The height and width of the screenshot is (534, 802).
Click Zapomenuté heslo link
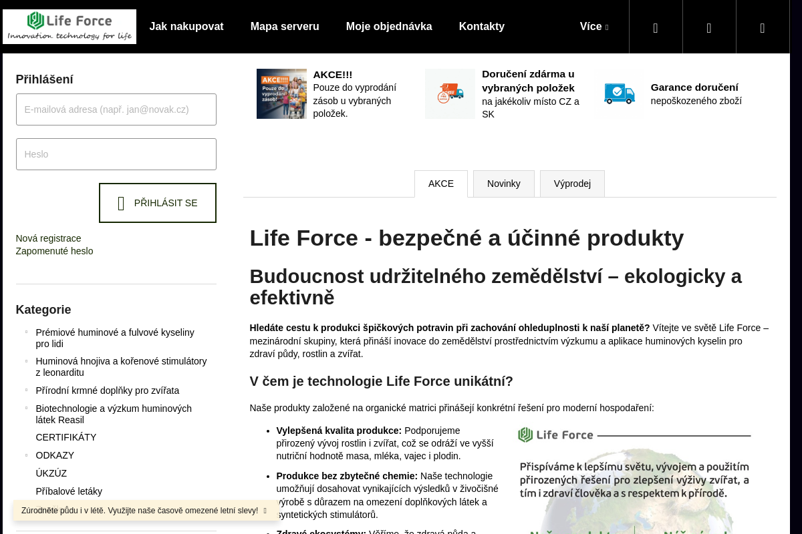coord(55,251)
